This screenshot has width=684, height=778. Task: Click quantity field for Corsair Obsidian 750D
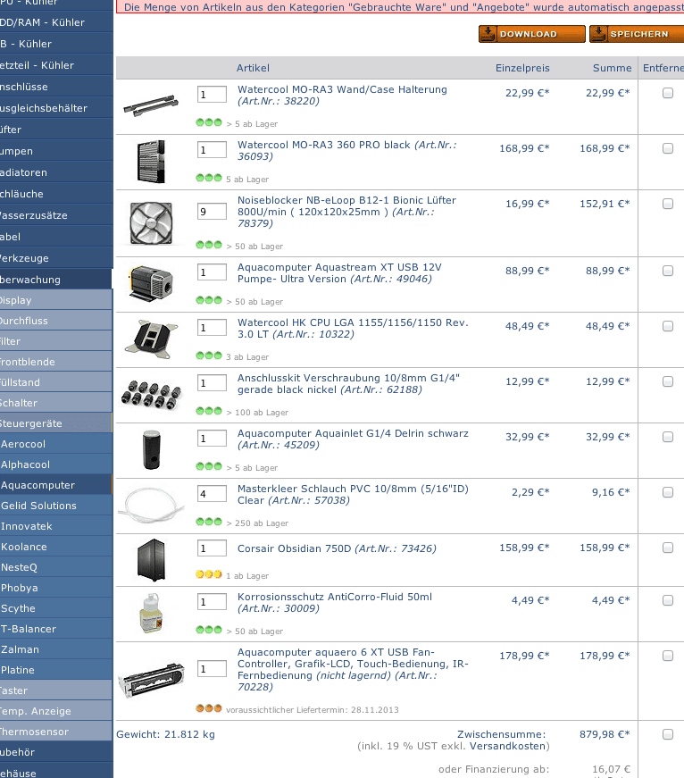tap(212, 548)
